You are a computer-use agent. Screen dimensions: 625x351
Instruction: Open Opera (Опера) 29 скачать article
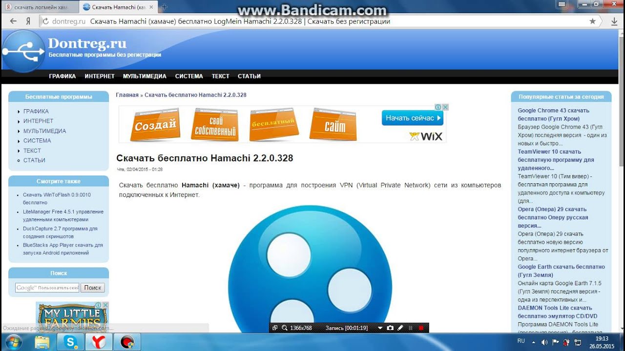tap(553, 217)
